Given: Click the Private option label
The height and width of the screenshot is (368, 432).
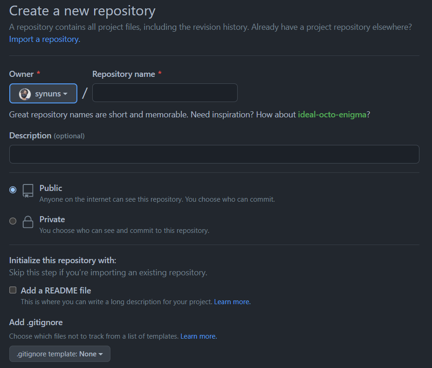Looking at the screenshot, I should click(x=52, y=219).
